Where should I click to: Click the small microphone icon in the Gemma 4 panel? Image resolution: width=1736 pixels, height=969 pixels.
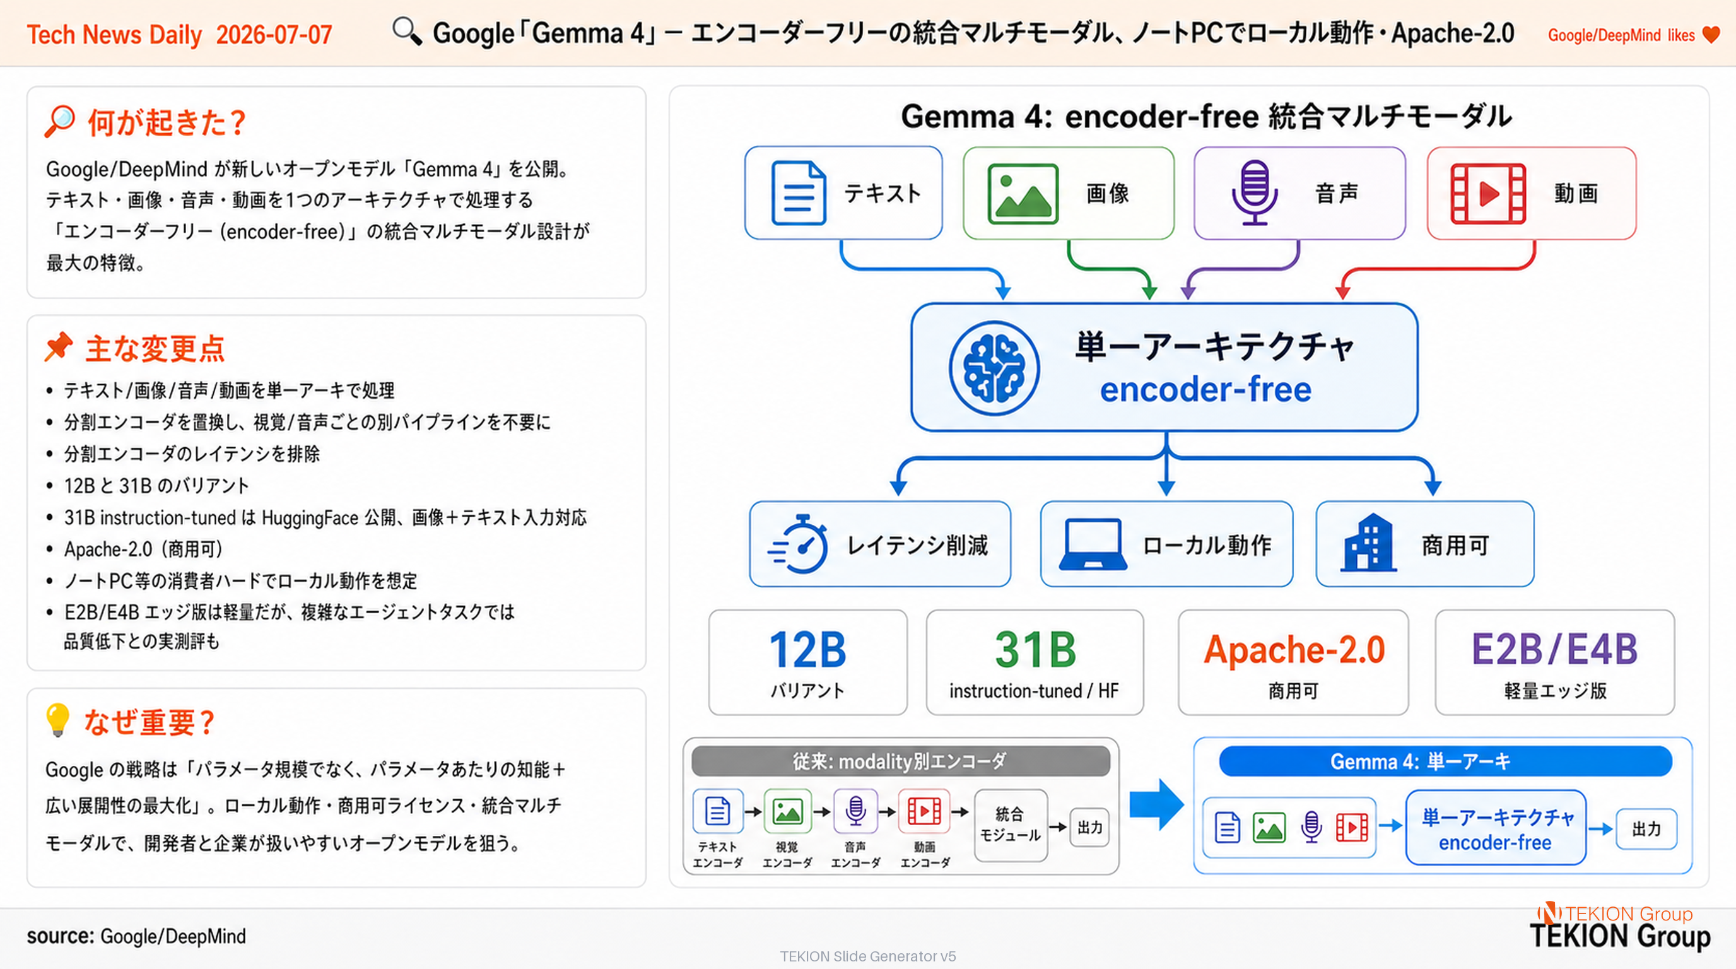tap(1311, 827)
